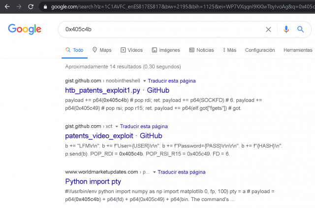Screen dimensions: 315x208
Task: Click snippet text containing POP_RDI = 0x405c4b
Action: tap(174, 150)
